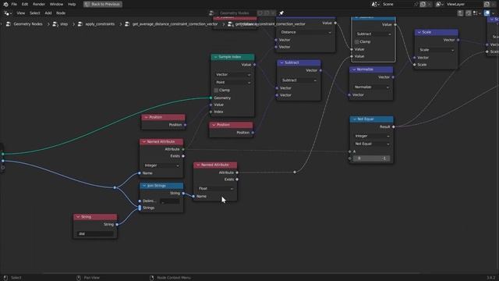The width and height of the screenshot is (499, 281).
Task: Click the scene browse icon
Action: [376, 4]
